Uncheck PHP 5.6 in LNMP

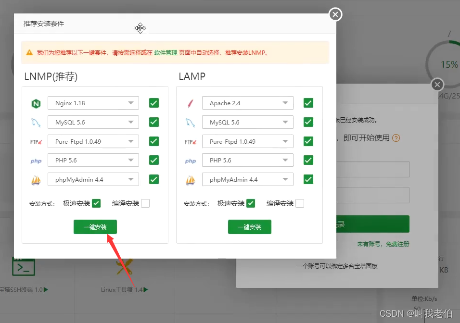[154, 160]
